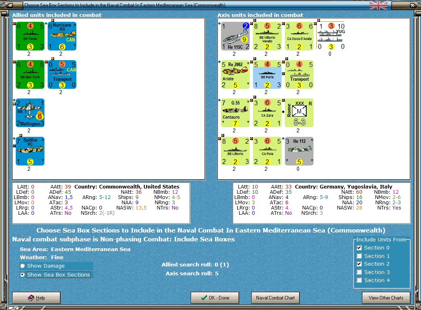
Task: Select the Wellington bomber unit
Action: coord(30,113)
